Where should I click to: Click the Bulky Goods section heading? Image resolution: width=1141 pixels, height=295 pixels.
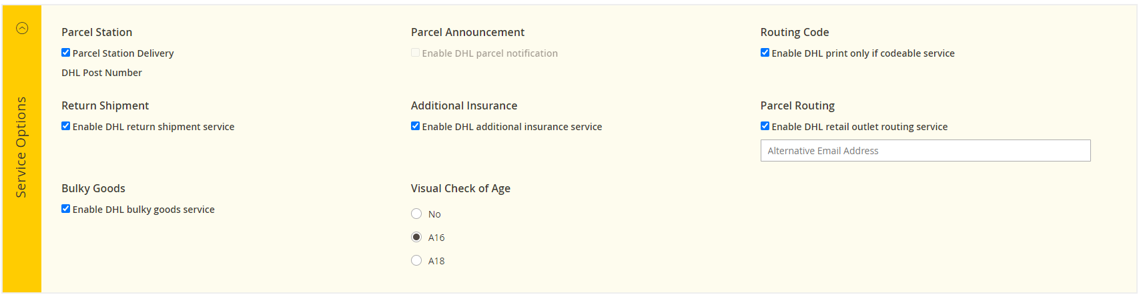93,188
